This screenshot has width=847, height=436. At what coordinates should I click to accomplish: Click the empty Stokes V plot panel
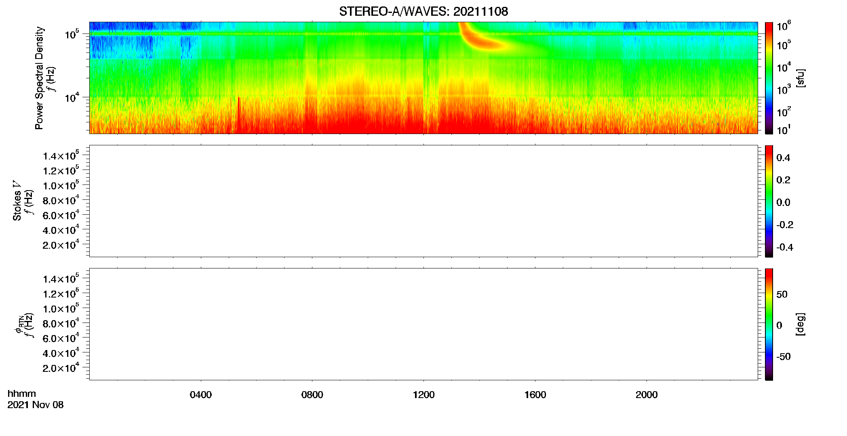[x=423, y=201]
